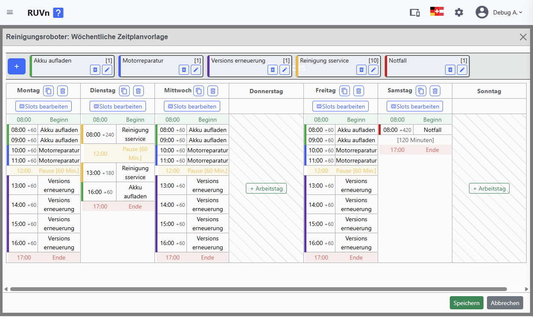This screenshot has height=317, width=533.
Task: Click Dienstag 08:00 Reinigung sservice slot
Action: [x=118, y=134]
